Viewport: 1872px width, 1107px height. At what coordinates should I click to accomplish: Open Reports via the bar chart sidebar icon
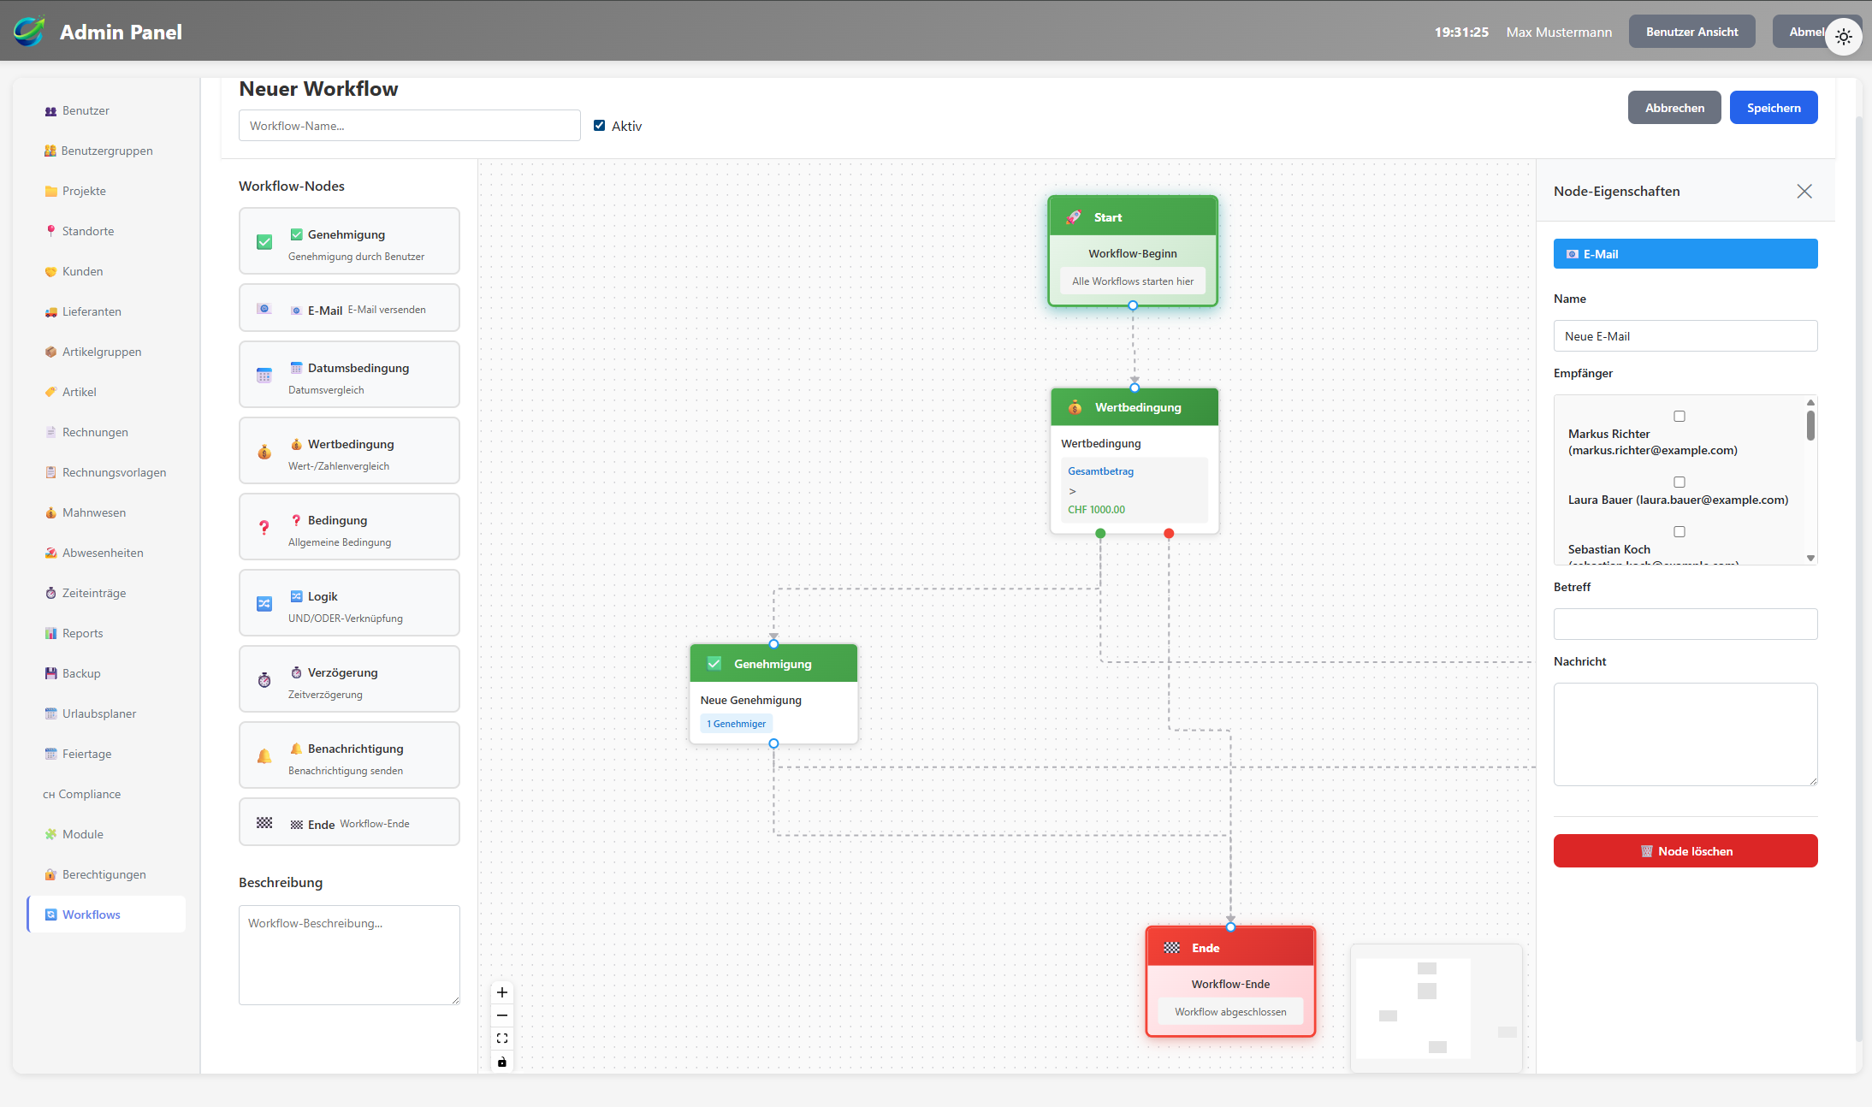click(50, 633)
